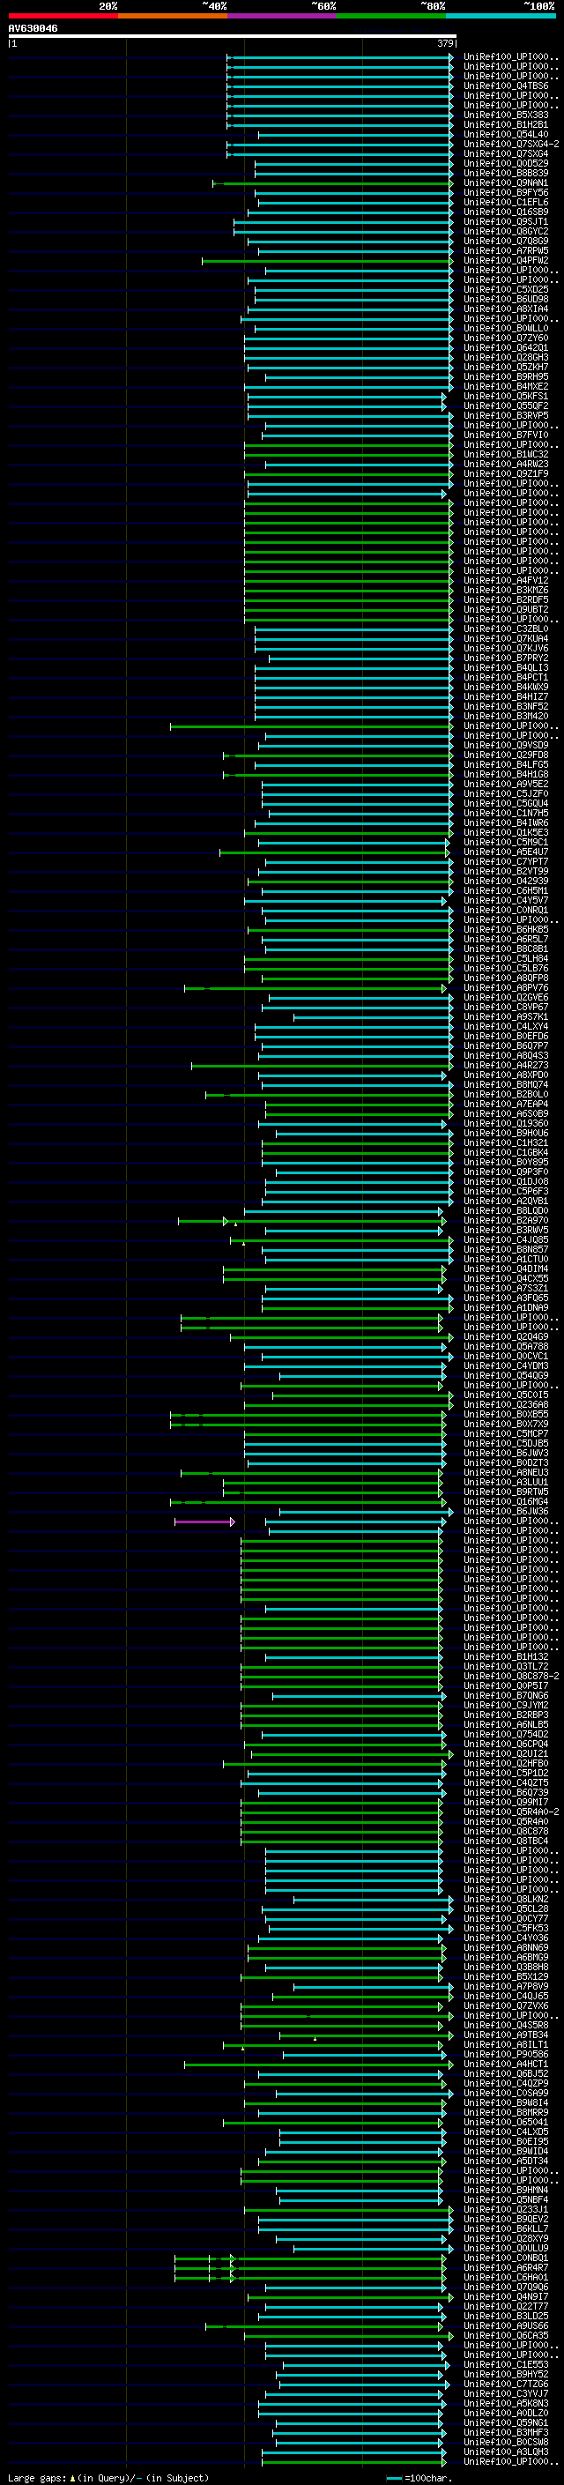This screenshot has height=2485, width=564.
Task: Select hit label UniRef100_B7PRY2
Action: coord(506,658)
